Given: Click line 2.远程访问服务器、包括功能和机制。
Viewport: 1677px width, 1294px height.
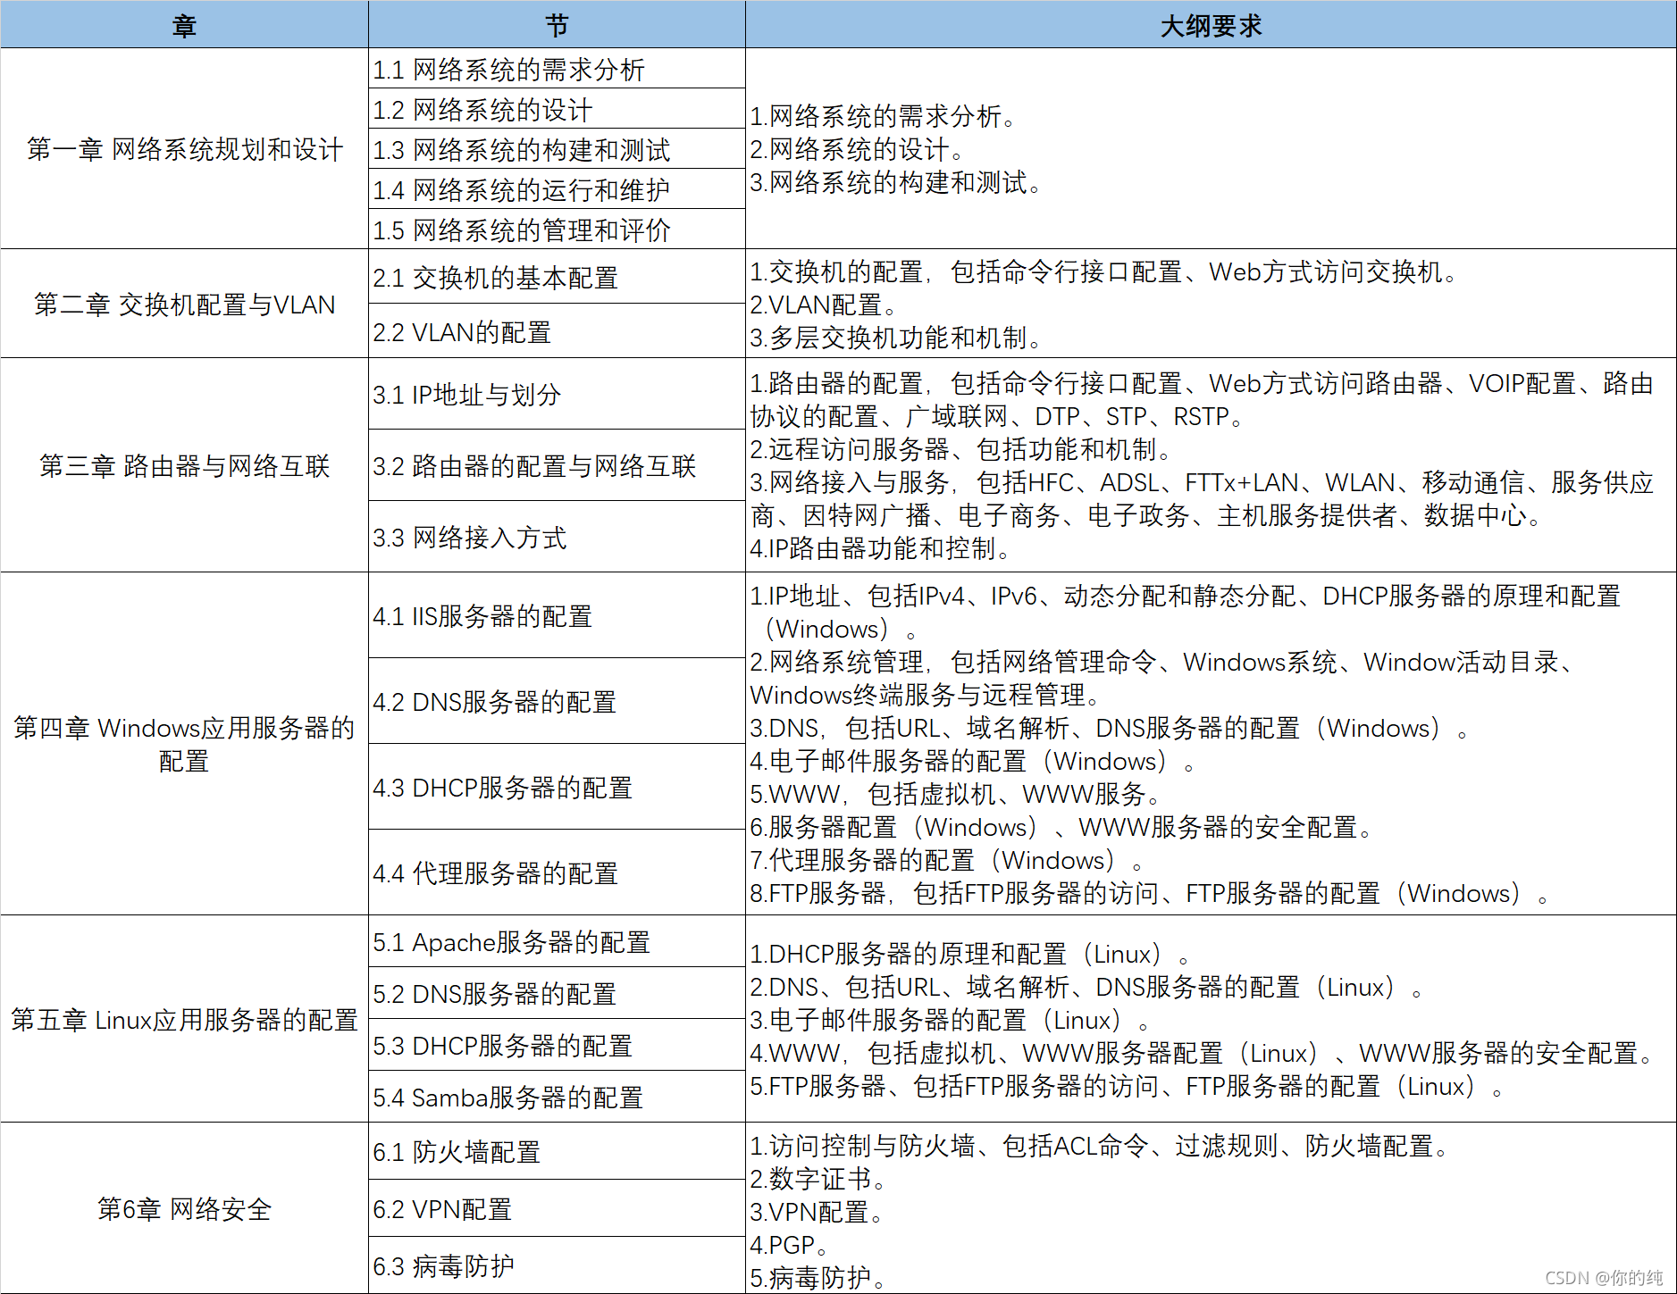Looking at the screenshot, I should [x=960, y=449].
